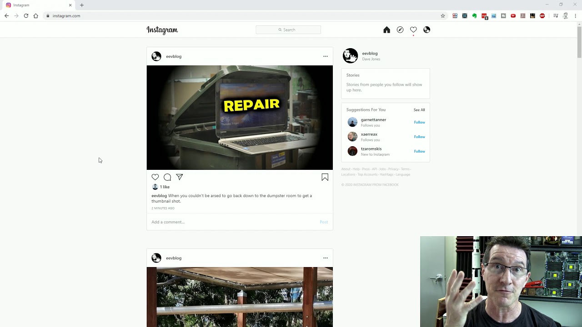Screen dimensions: 582x327
Task: Open the Hashtags footer link
Action: (x=386, y=174)
